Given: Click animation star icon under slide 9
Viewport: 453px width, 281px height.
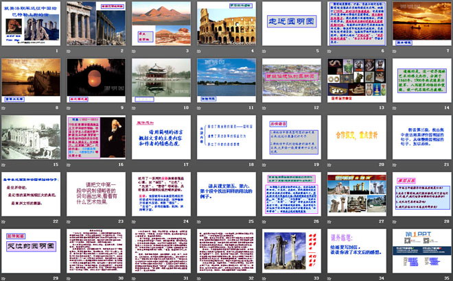Looking at the screenshot, I should (69, 108).
